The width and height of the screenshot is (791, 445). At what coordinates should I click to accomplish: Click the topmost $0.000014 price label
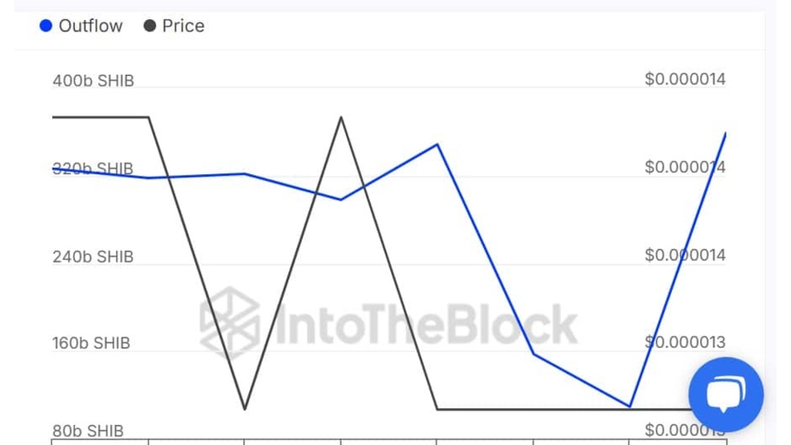685,80
